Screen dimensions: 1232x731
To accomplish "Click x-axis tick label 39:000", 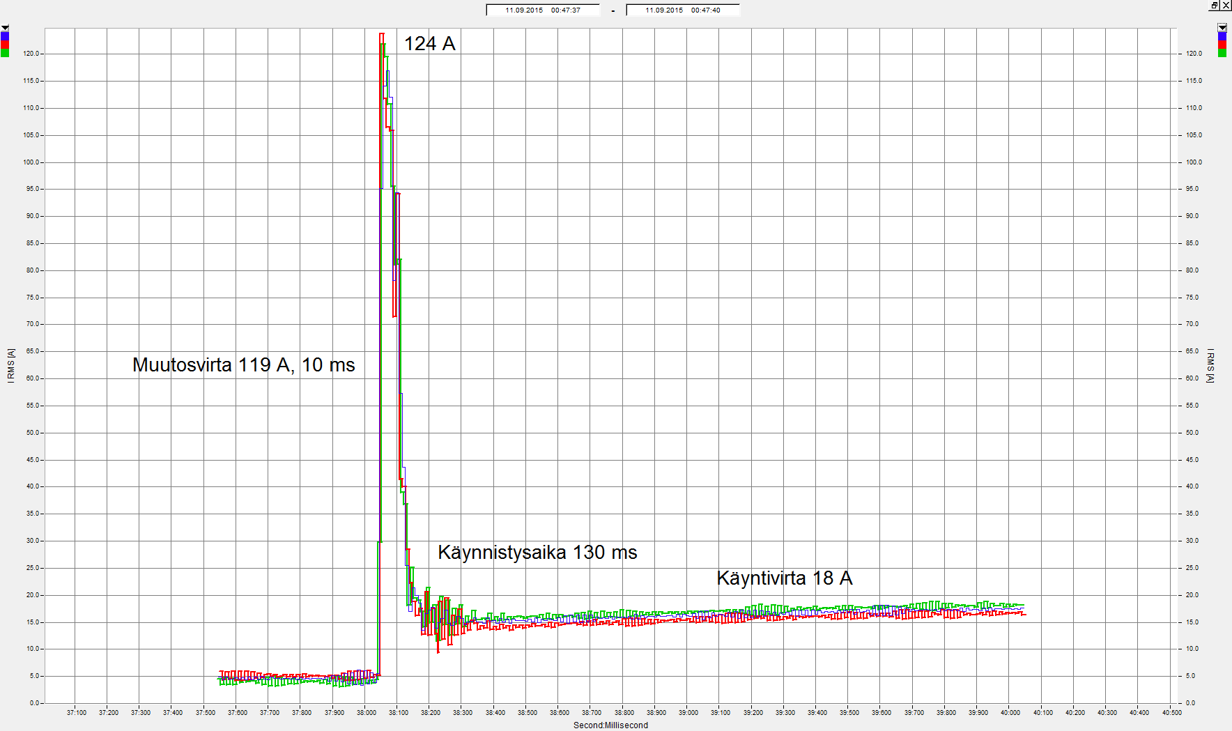I will pyautogui.click(x=688, y=713).
